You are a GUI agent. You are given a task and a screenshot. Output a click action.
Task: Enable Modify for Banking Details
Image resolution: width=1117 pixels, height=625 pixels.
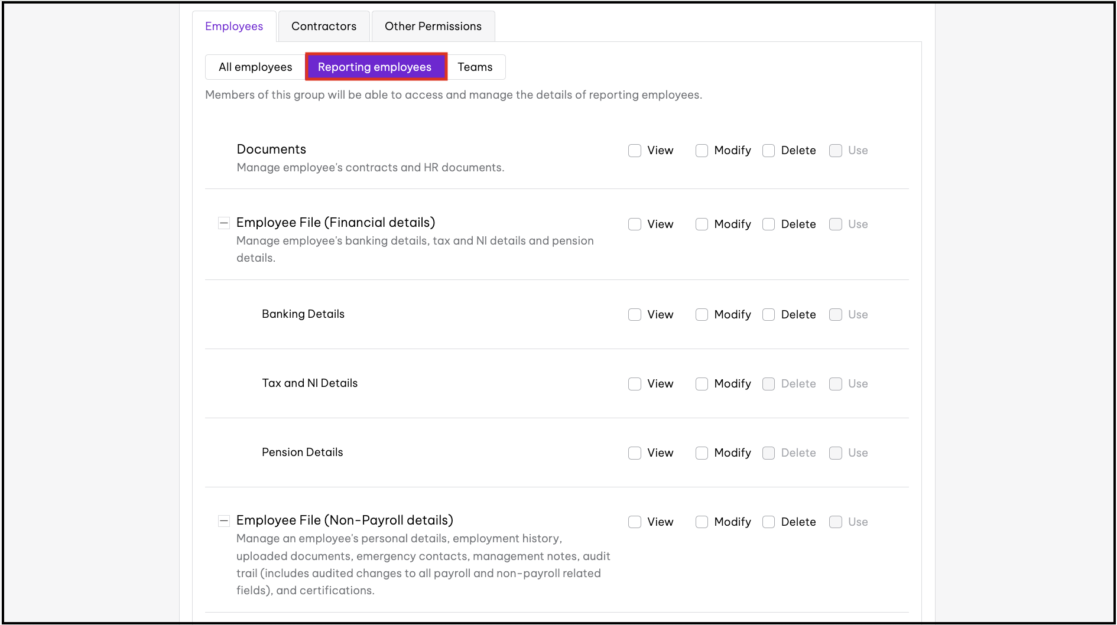pyautogui.click(x=702, y=315)
